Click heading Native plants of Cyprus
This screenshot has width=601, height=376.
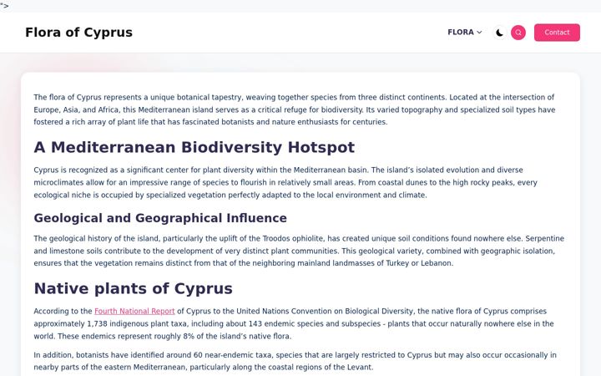pyautogui.click(x=133, y=288)
